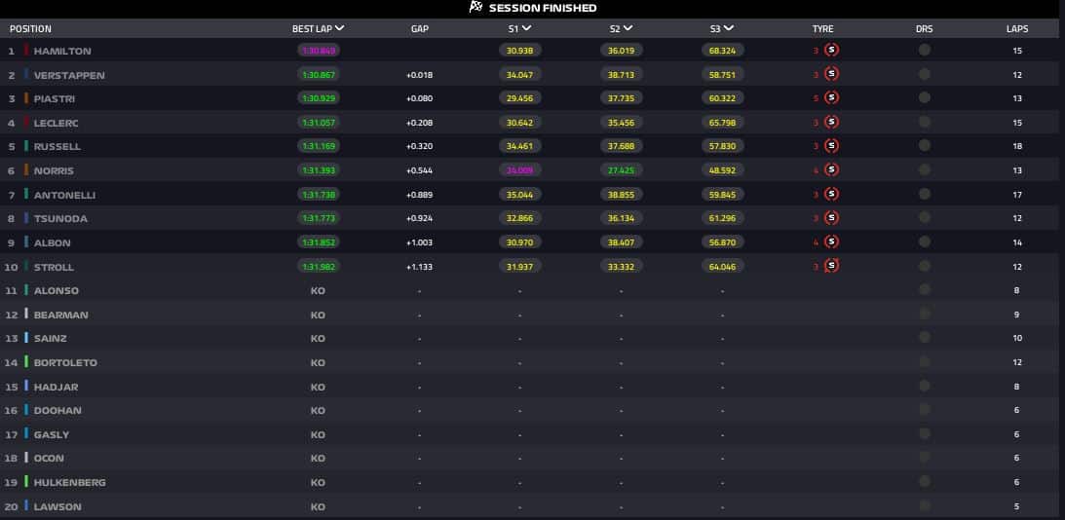Click the checkered flag session finished icon
This screenshot has width=1065, height=520.
[476, 8]
